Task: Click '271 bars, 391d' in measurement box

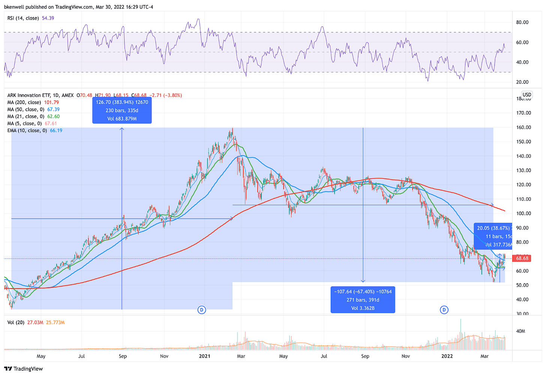Action: (363, 300)
